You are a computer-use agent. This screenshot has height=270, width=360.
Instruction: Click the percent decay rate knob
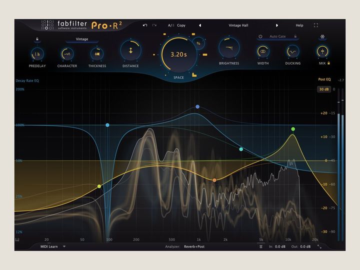coord(198,43)
